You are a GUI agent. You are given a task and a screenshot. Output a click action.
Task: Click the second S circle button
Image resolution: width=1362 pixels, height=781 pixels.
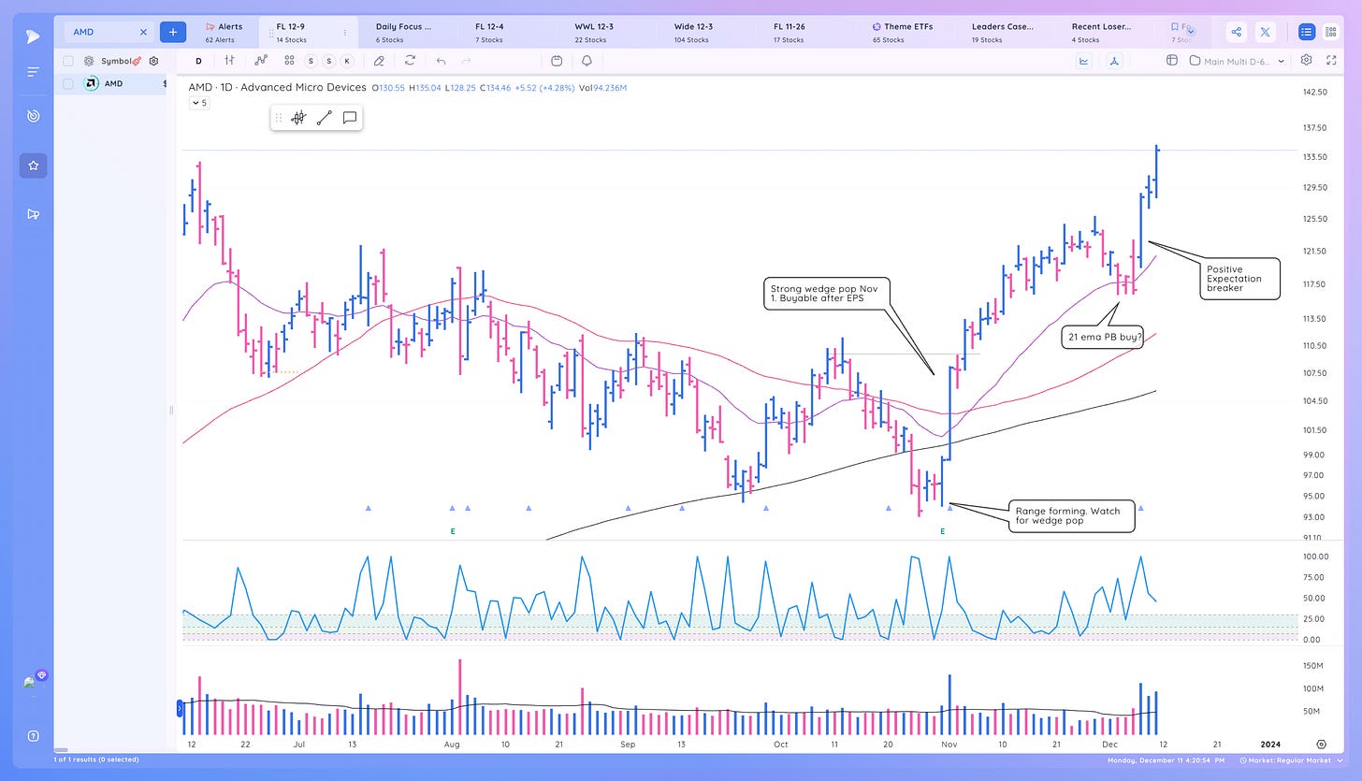pyautogui.click(x=330, y=61)
